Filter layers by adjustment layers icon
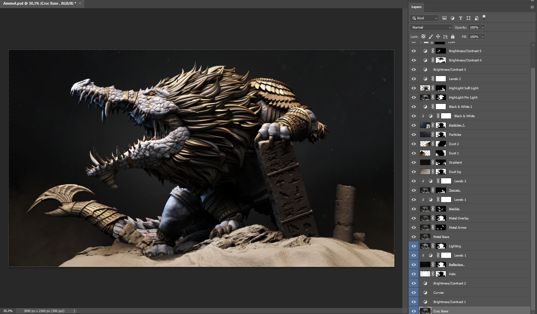 click(452, 18)
